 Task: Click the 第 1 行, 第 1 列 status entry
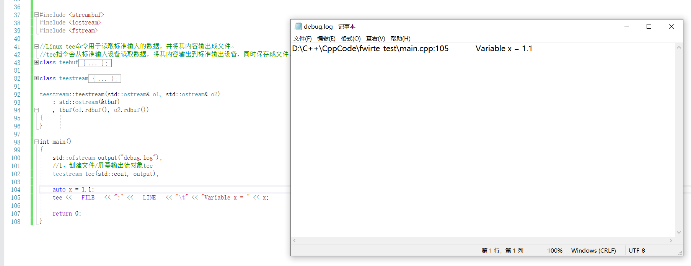pos(502,251)
